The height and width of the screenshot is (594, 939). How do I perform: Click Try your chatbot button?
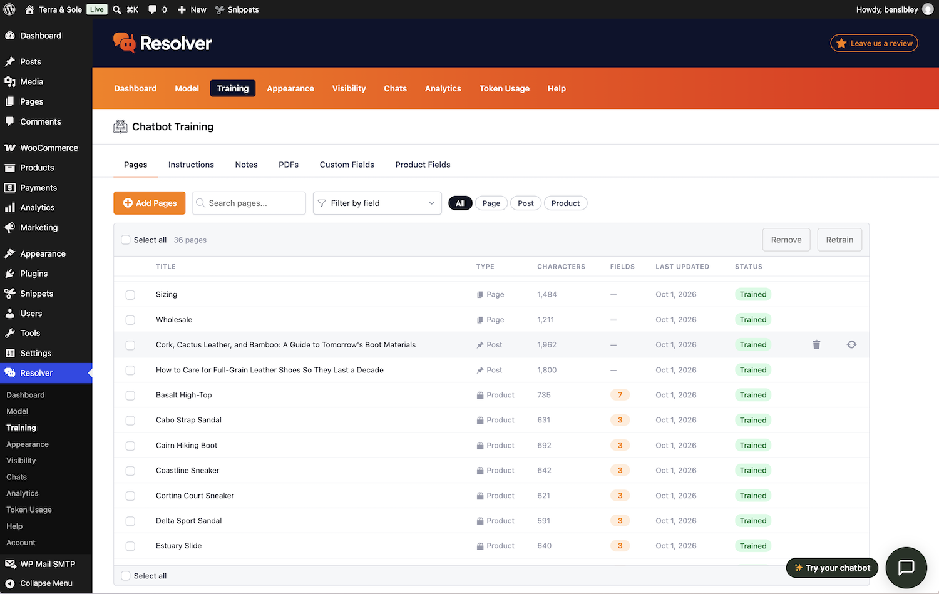[833, 568]
